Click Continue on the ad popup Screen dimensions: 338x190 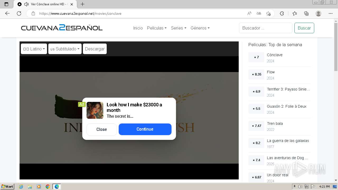coord(145,129)
